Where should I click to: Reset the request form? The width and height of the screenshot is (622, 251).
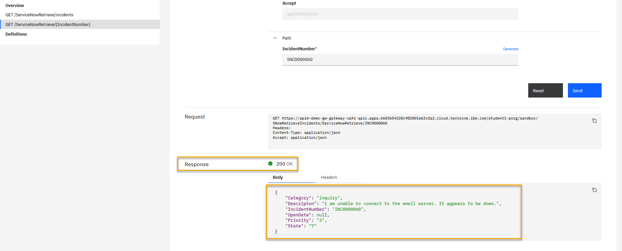tap(545, 91)
